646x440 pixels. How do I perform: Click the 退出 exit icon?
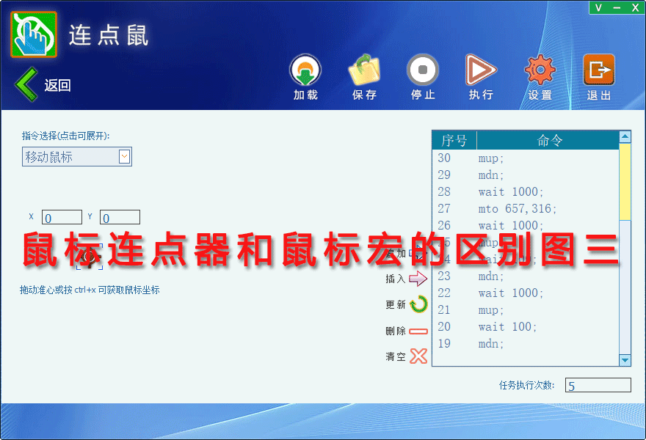pos(598,70)
